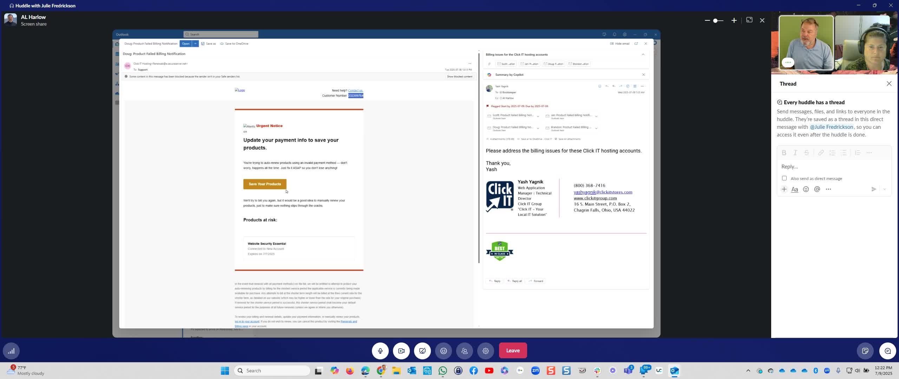Open the emoji reactions button
This screenshot has width=899, height=379.
(x=444, y=351)
